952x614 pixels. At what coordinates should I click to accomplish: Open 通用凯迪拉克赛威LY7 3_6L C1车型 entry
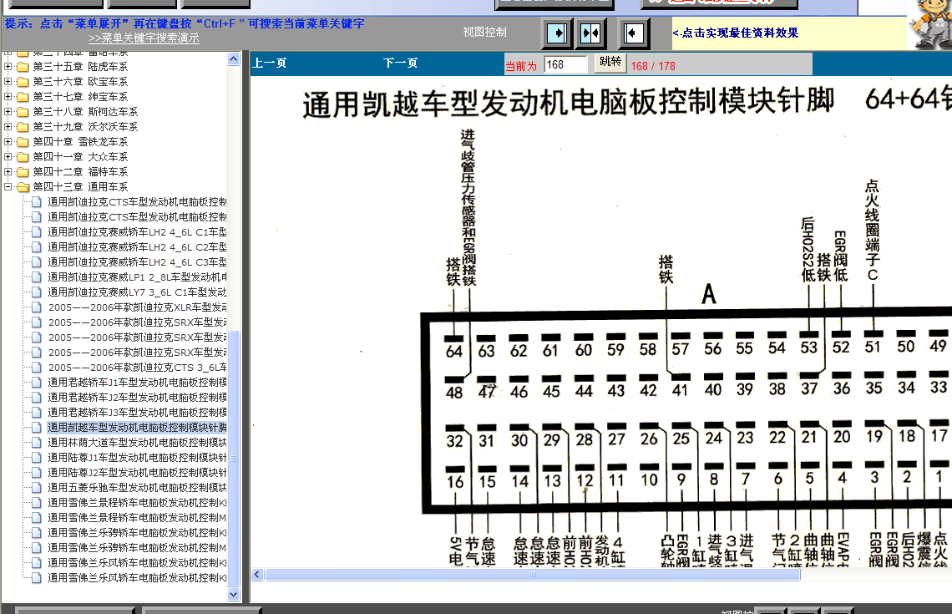137,292
